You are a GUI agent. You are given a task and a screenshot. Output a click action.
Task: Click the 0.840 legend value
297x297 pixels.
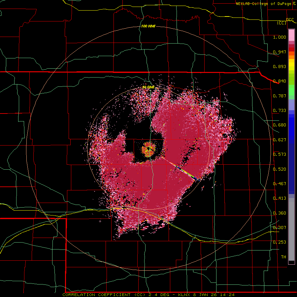tap(280, 81)
